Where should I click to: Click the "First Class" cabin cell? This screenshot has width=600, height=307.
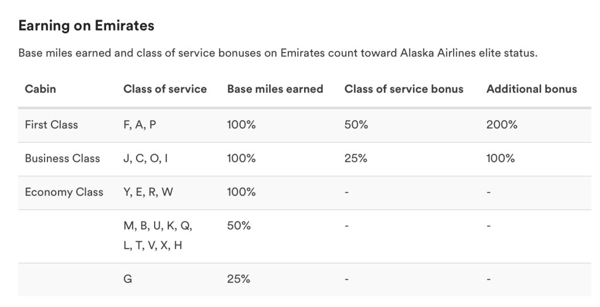coord(51,125)
